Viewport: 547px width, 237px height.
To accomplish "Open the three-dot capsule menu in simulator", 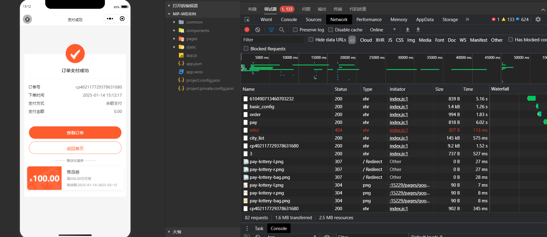I will [110, 19].
